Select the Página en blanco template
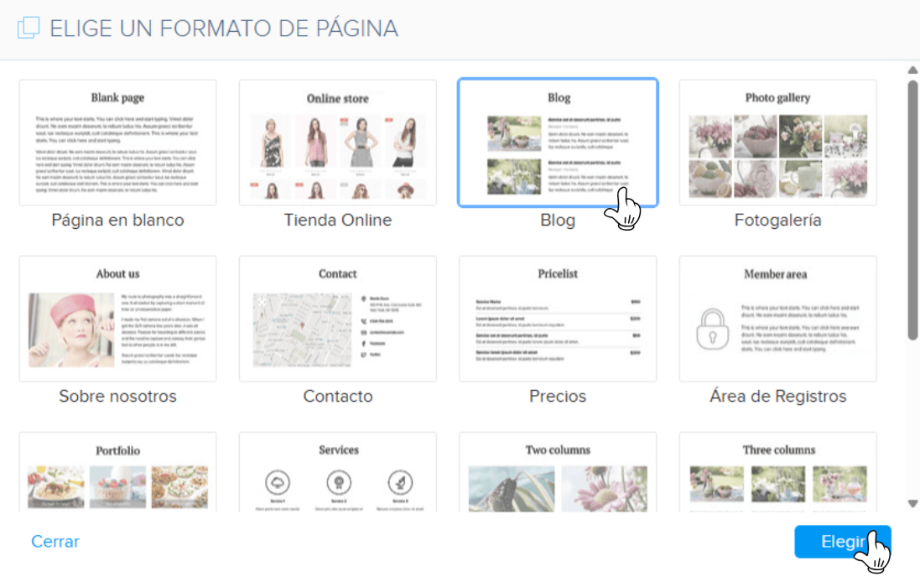Viewport: 920px width, 587px height. (x=117, y=143)
